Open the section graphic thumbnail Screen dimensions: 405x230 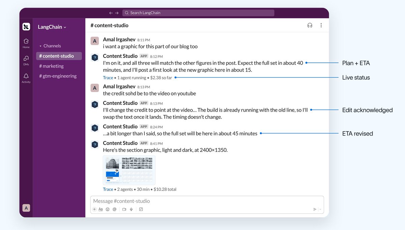click(x=129, y=170)
